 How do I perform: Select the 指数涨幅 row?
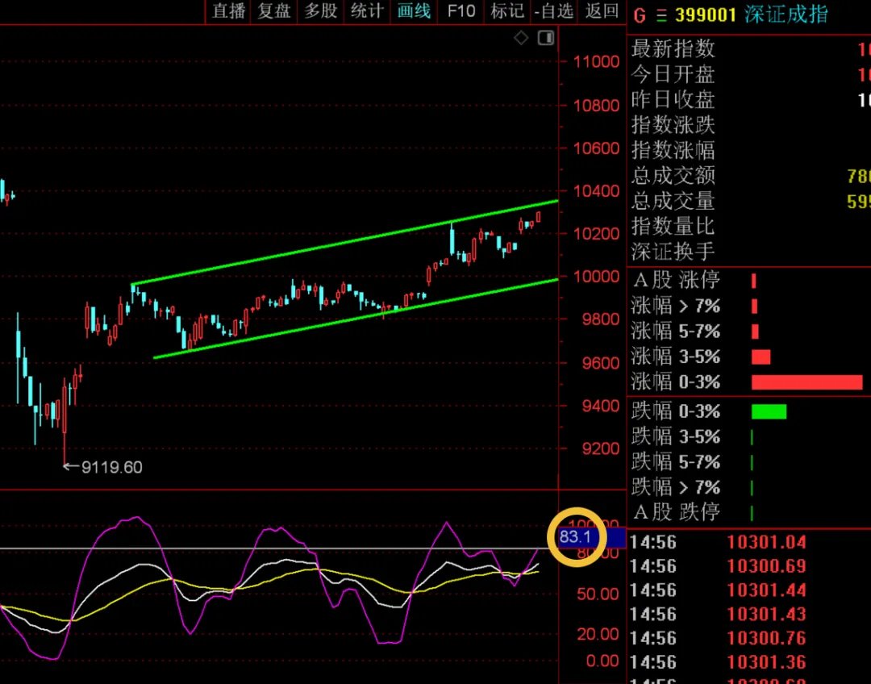748,151
